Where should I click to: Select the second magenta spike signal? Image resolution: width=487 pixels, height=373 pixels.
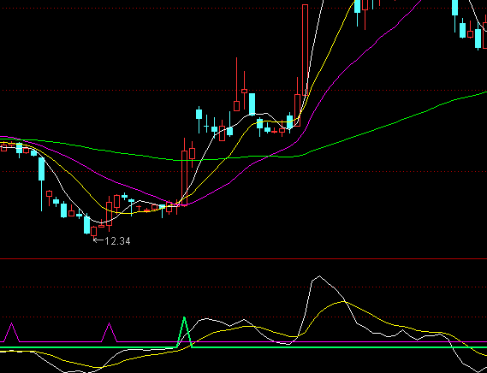(109, 332)
